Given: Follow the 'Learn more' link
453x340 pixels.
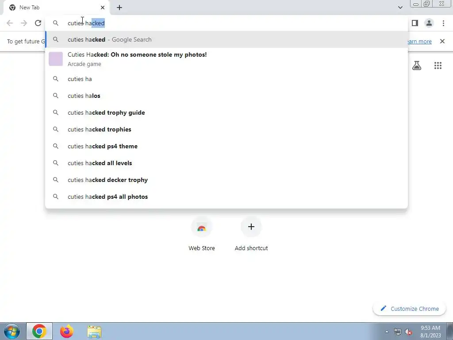Looking at the screenshot, I should click(x=419, y=41).
